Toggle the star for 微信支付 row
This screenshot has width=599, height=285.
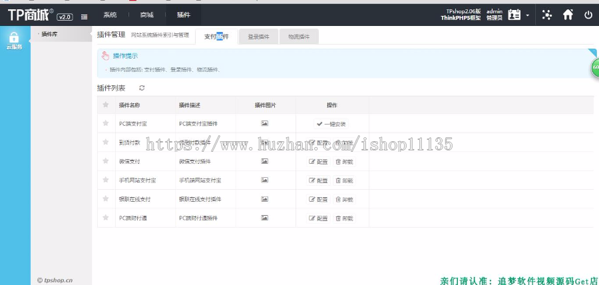(x=105, y=161)
